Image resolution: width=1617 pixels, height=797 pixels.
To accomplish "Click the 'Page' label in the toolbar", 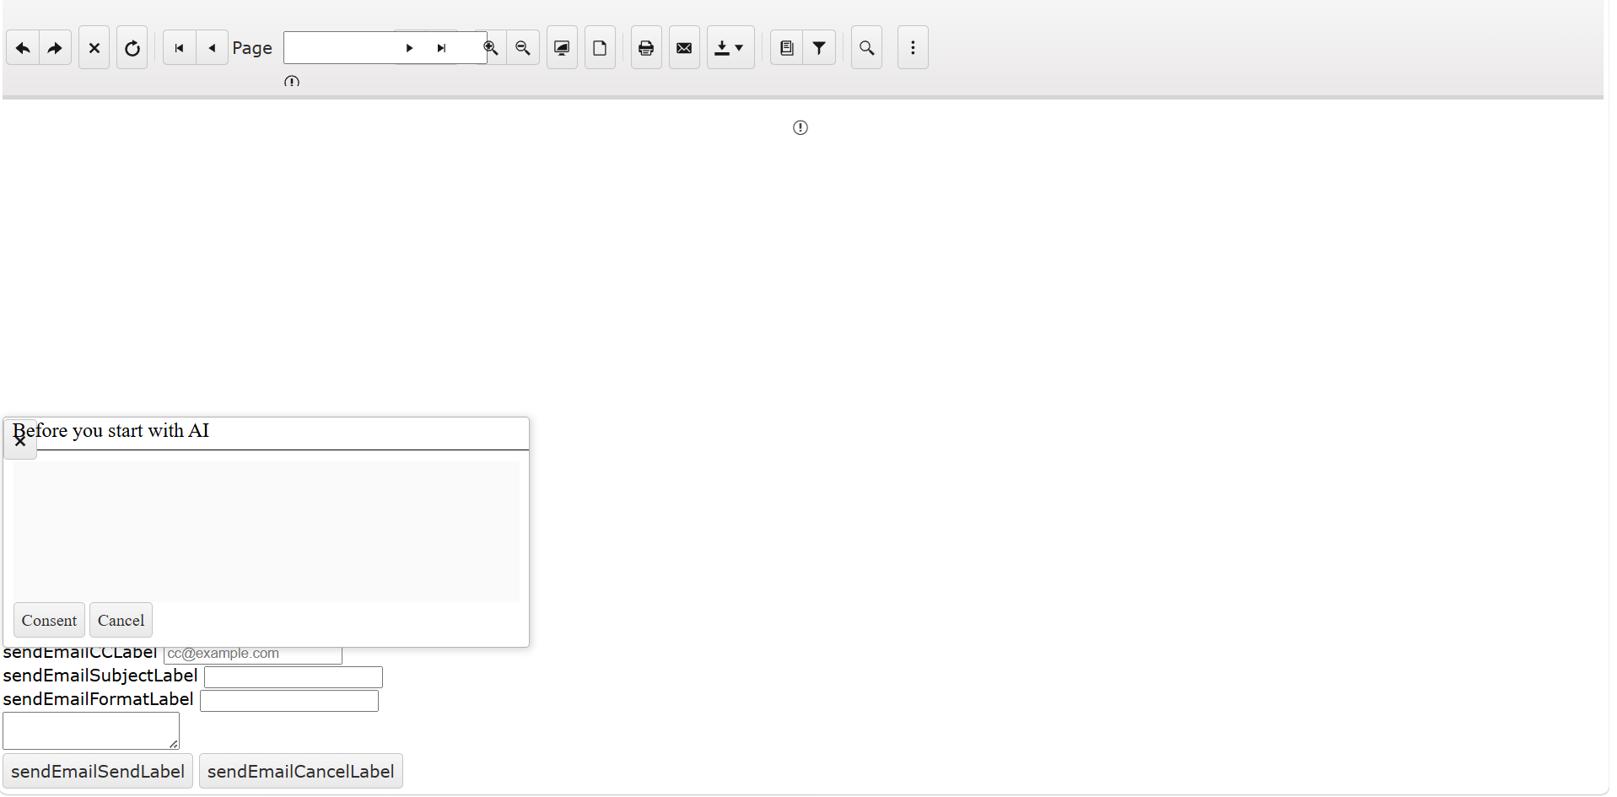I will [252, 48].
